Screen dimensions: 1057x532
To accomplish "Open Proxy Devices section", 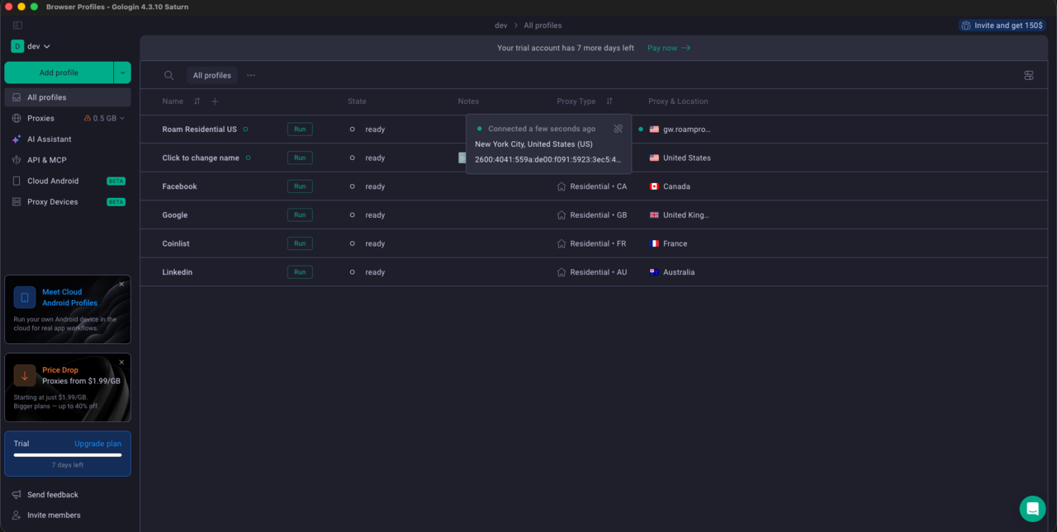I will tap(52, 202).
